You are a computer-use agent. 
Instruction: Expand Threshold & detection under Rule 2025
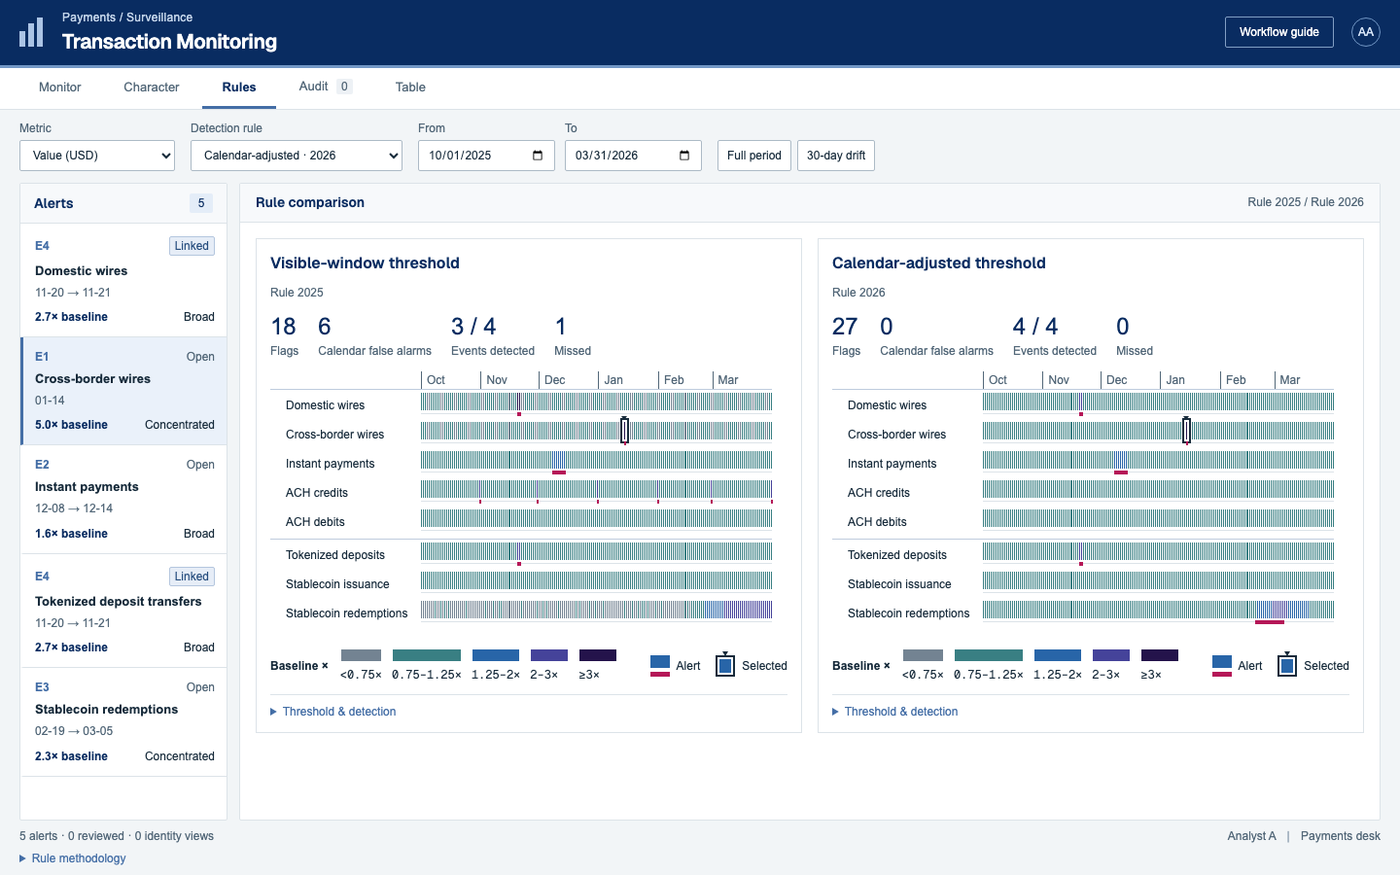[333, 712]
